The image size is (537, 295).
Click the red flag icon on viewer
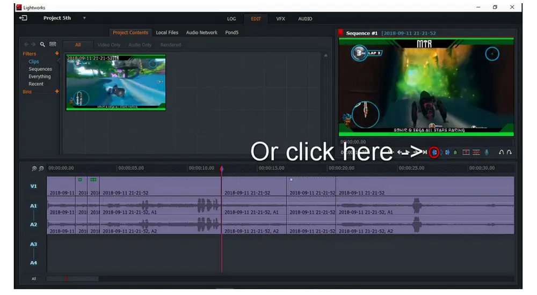341,33
